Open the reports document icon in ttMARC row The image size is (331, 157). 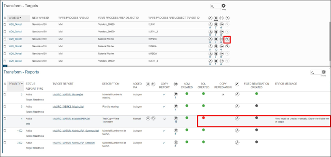point(216,39)
